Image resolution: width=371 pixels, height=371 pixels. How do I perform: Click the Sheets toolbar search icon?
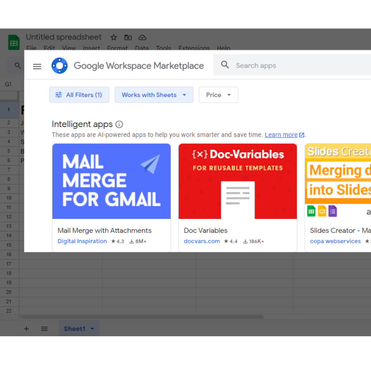coord(18,65)
